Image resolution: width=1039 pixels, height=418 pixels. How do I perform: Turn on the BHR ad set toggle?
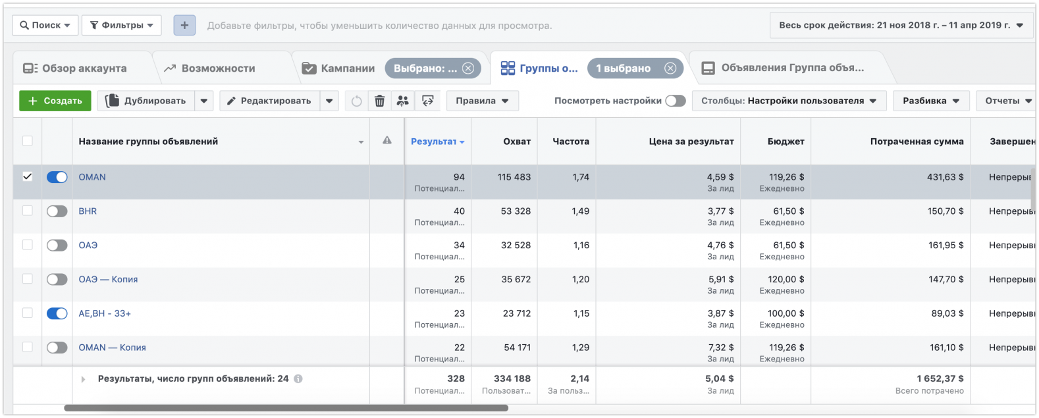57,211
